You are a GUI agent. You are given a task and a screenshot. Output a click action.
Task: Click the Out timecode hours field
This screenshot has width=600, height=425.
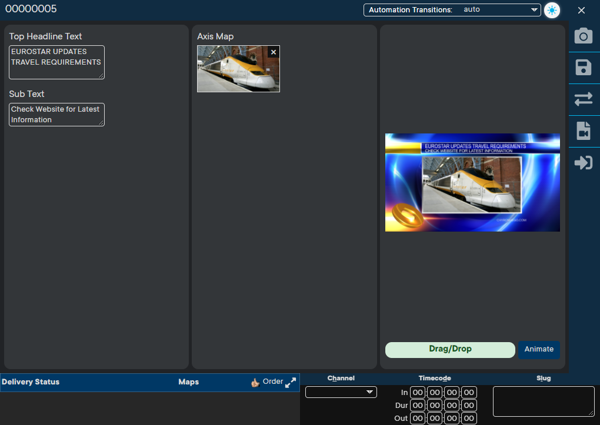tap(418, 419)
